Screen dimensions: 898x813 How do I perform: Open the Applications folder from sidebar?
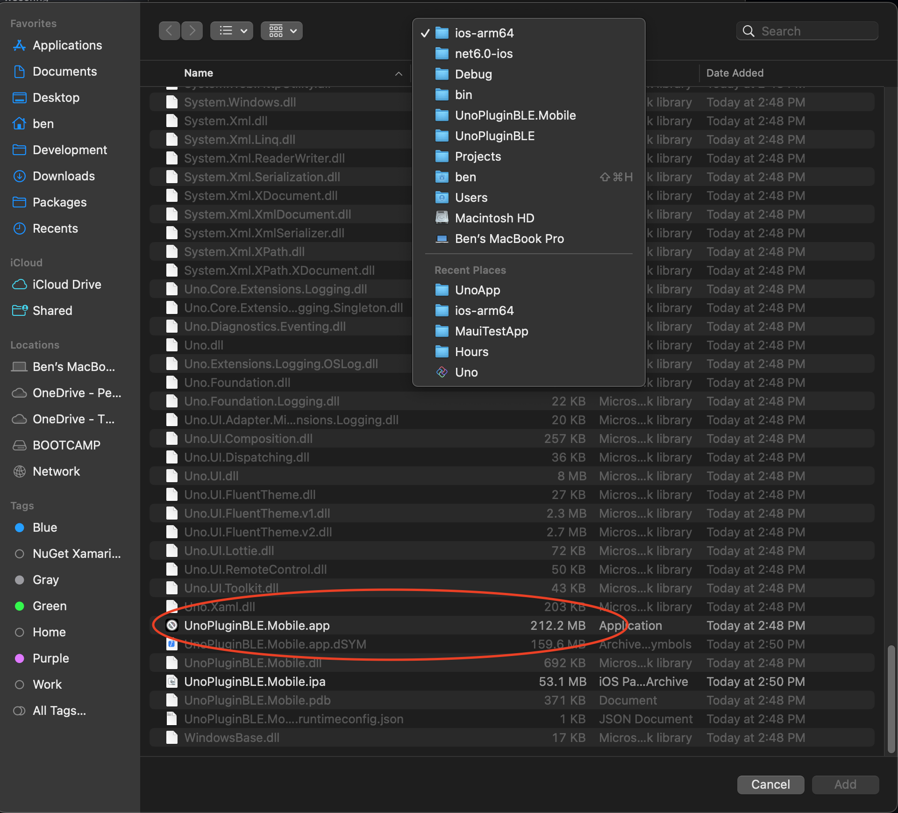point(67,45)
